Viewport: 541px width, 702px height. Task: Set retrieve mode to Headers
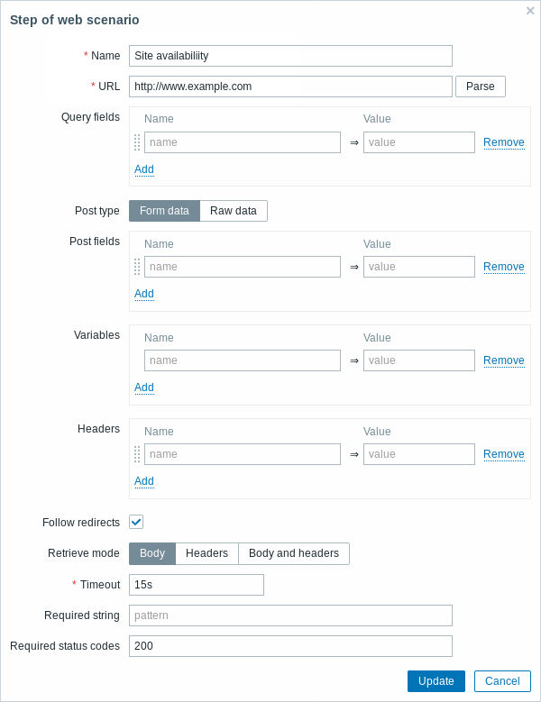[x=206, y=553]
